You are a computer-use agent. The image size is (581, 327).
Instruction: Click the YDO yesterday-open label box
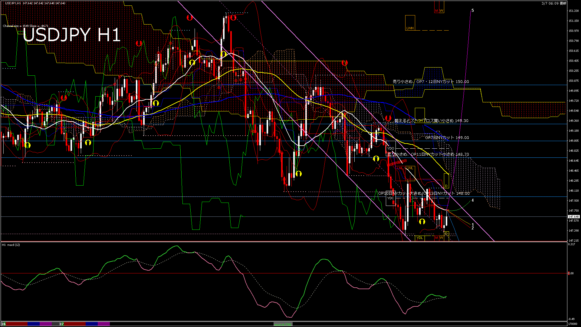[x=391, y=148]
